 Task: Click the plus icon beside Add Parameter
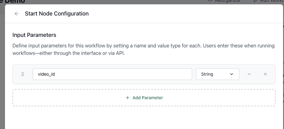point(128,98)
